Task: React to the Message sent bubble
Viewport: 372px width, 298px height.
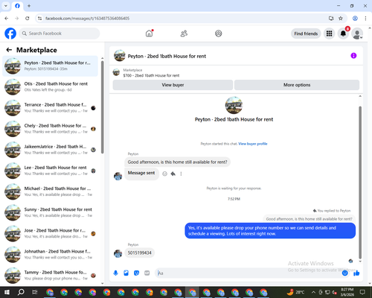Action: [x=164, y=174]
